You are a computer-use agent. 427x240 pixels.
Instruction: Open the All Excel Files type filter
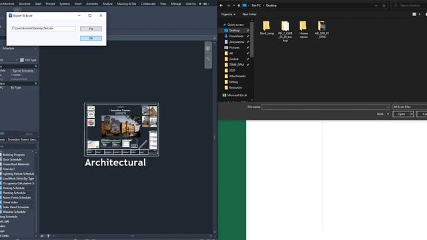pos(410,107)
